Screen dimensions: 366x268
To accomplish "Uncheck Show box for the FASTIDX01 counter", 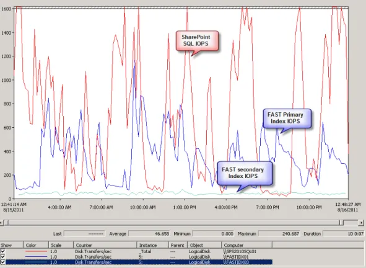I will (x=3, y=257).
